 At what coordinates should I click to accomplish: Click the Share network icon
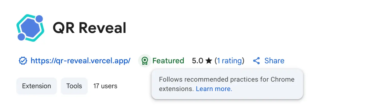click(x=256, y=61)
